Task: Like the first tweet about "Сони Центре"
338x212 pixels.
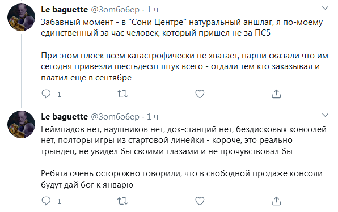Action: (x=200, y=94)
